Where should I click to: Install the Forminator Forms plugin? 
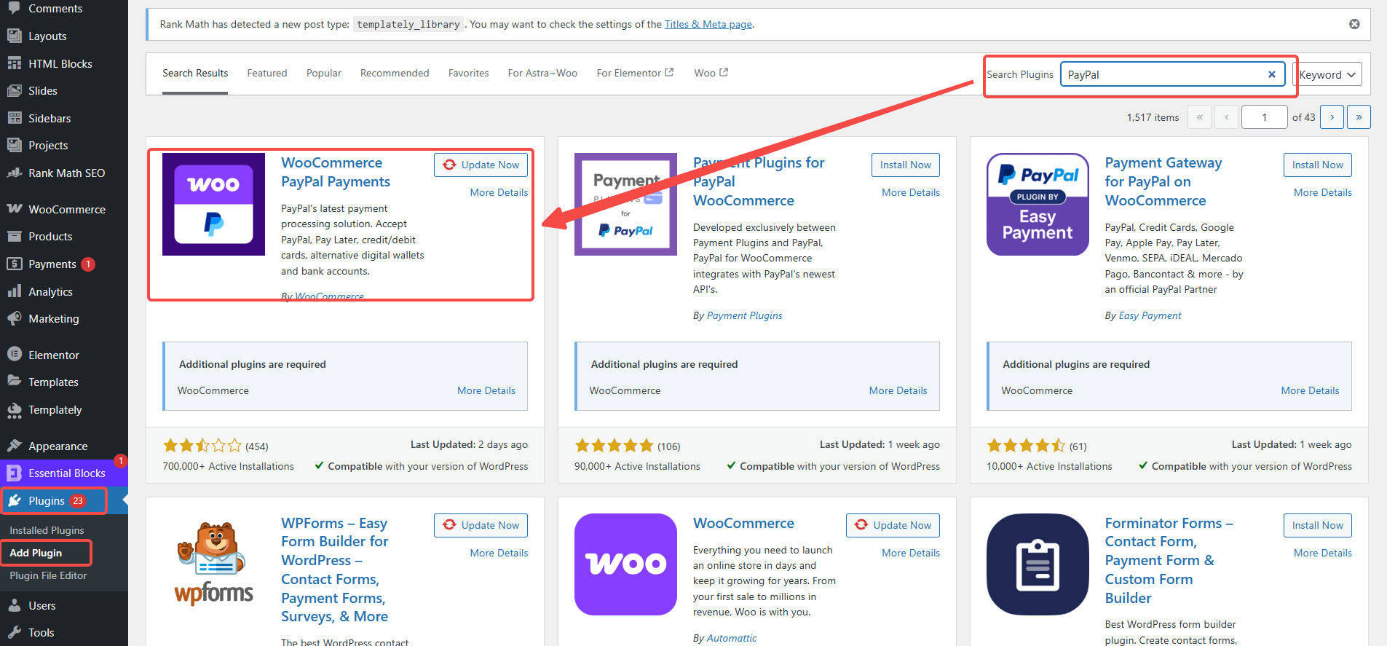pos(1318,525)
